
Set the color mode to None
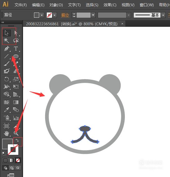[18, 160]
